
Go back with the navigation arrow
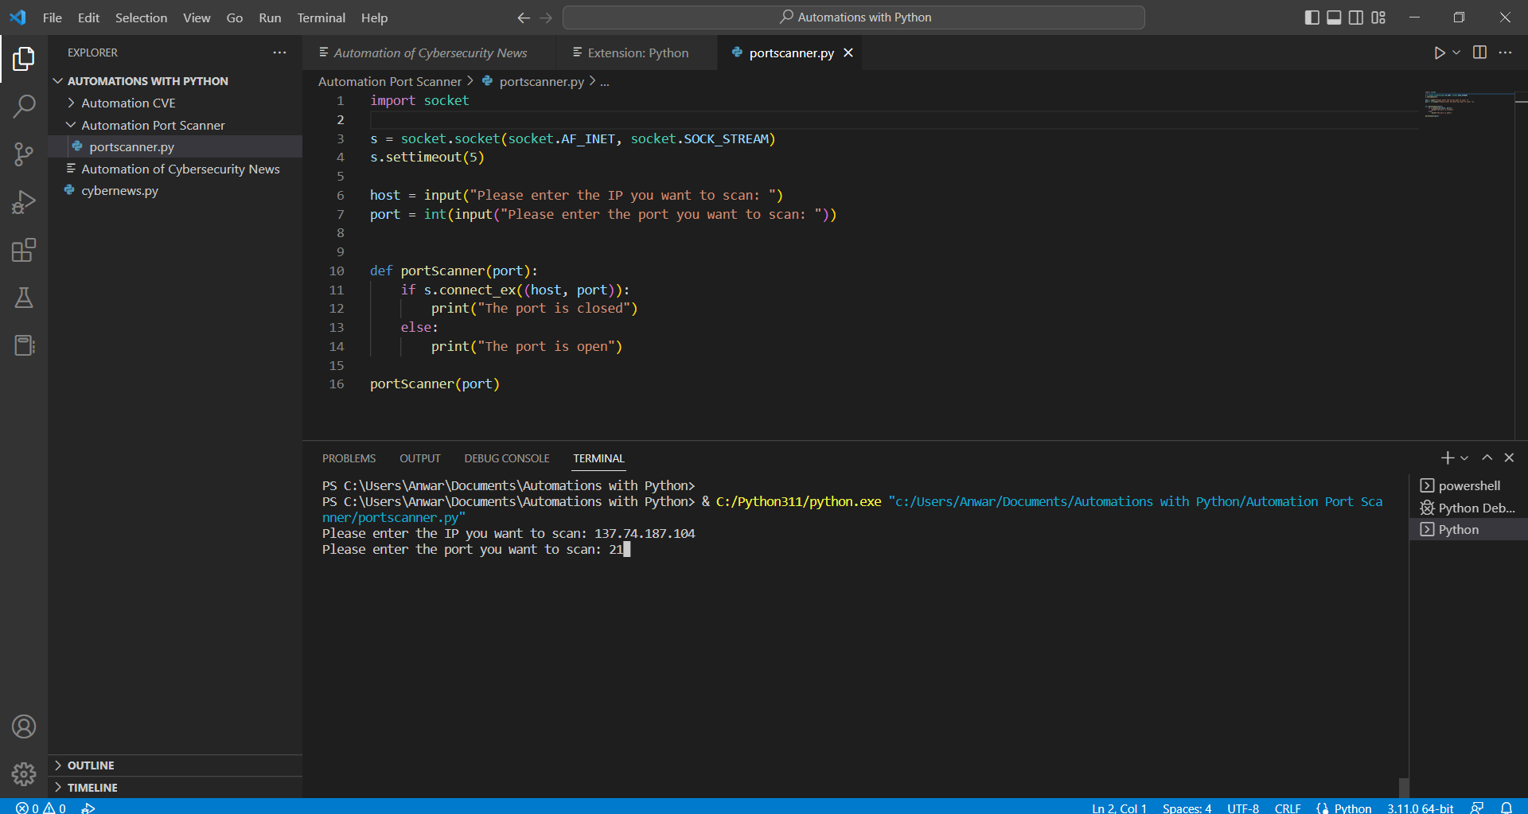[523, 18]
